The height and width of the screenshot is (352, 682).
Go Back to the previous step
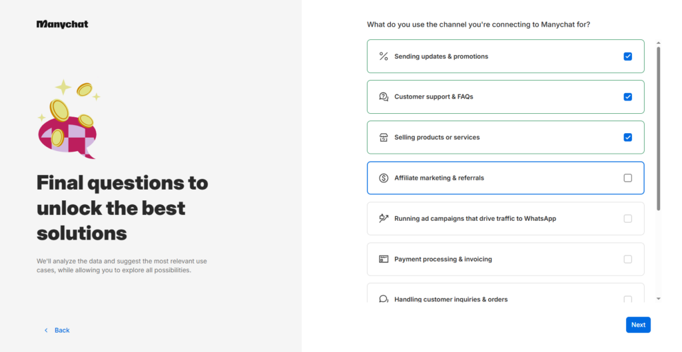coord(57,330)
